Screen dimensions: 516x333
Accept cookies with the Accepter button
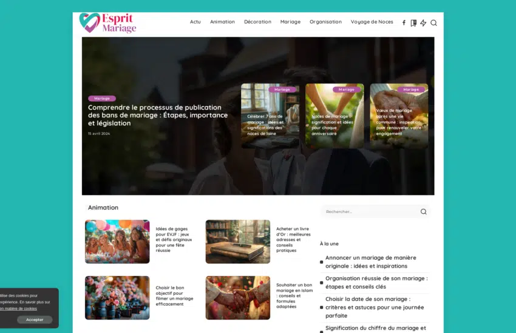[x=35, y=320]
